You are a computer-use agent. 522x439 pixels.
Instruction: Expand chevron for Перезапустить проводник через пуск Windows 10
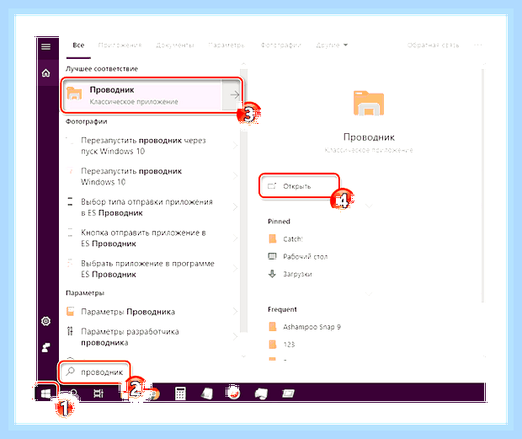pyautogui.click(x=235, y=145)
